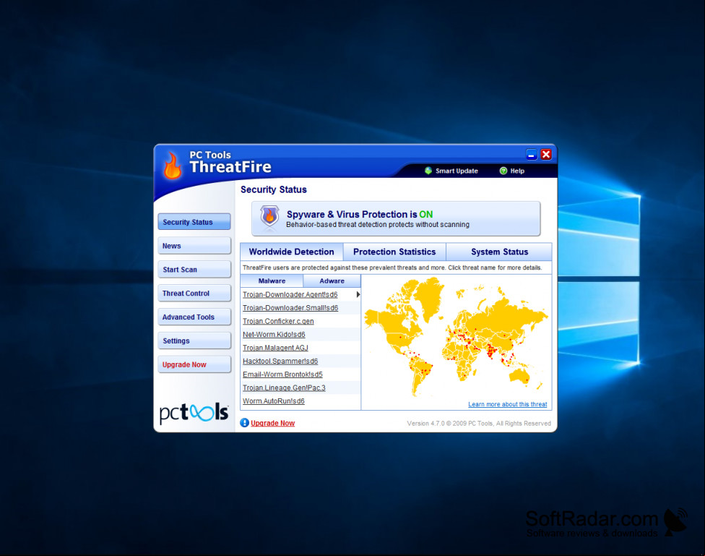705x556 pixels.
Task: Click the shield icon beside protection status
Action: click(269, 217)
